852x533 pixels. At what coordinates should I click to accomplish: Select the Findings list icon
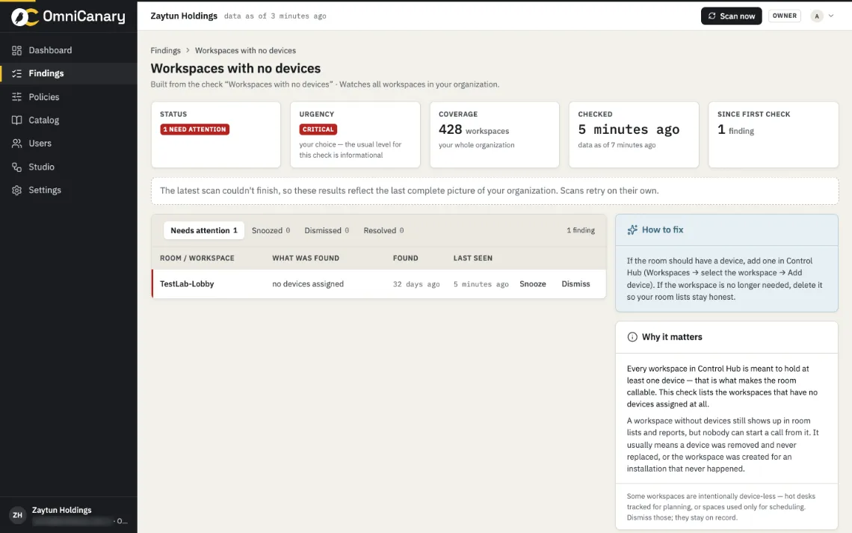[17, 73]
